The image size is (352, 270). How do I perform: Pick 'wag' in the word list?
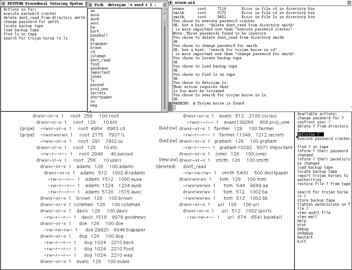point(94,105)
